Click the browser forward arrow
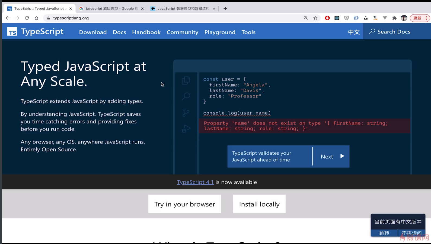The image size is (431, 244). coord(17,18)
